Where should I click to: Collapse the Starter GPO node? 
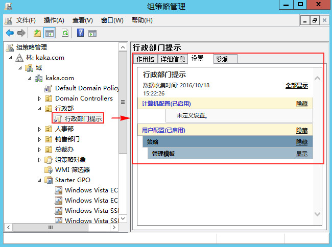click(x=39, y=180)
